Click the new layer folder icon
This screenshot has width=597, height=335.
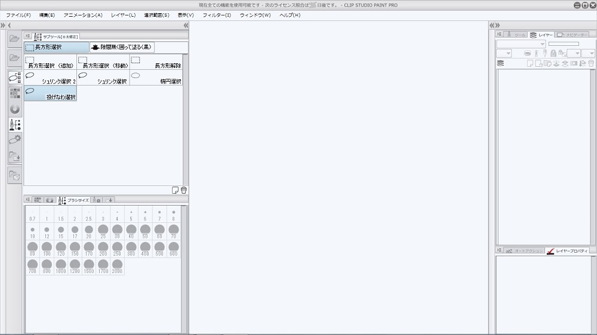[x=547, y=64]
